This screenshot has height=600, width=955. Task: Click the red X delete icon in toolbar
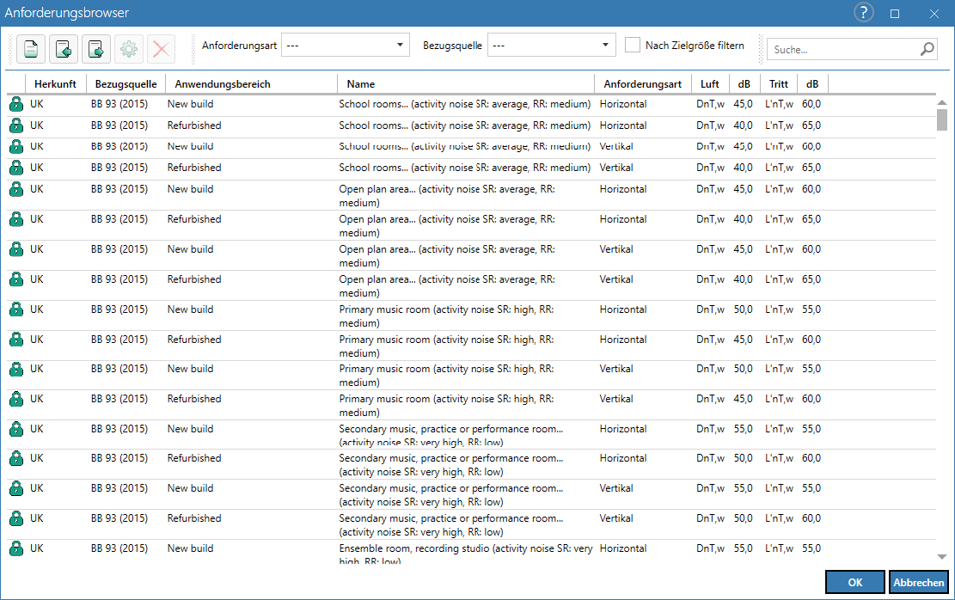coord(161,49)
